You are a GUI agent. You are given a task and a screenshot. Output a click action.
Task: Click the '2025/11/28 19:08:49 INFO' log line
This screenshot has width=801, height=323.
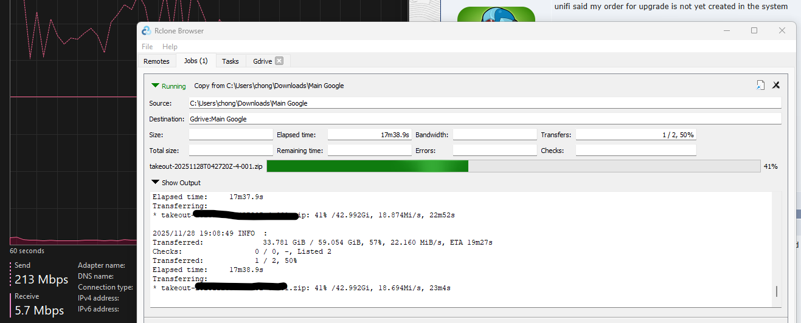point(210,233)
